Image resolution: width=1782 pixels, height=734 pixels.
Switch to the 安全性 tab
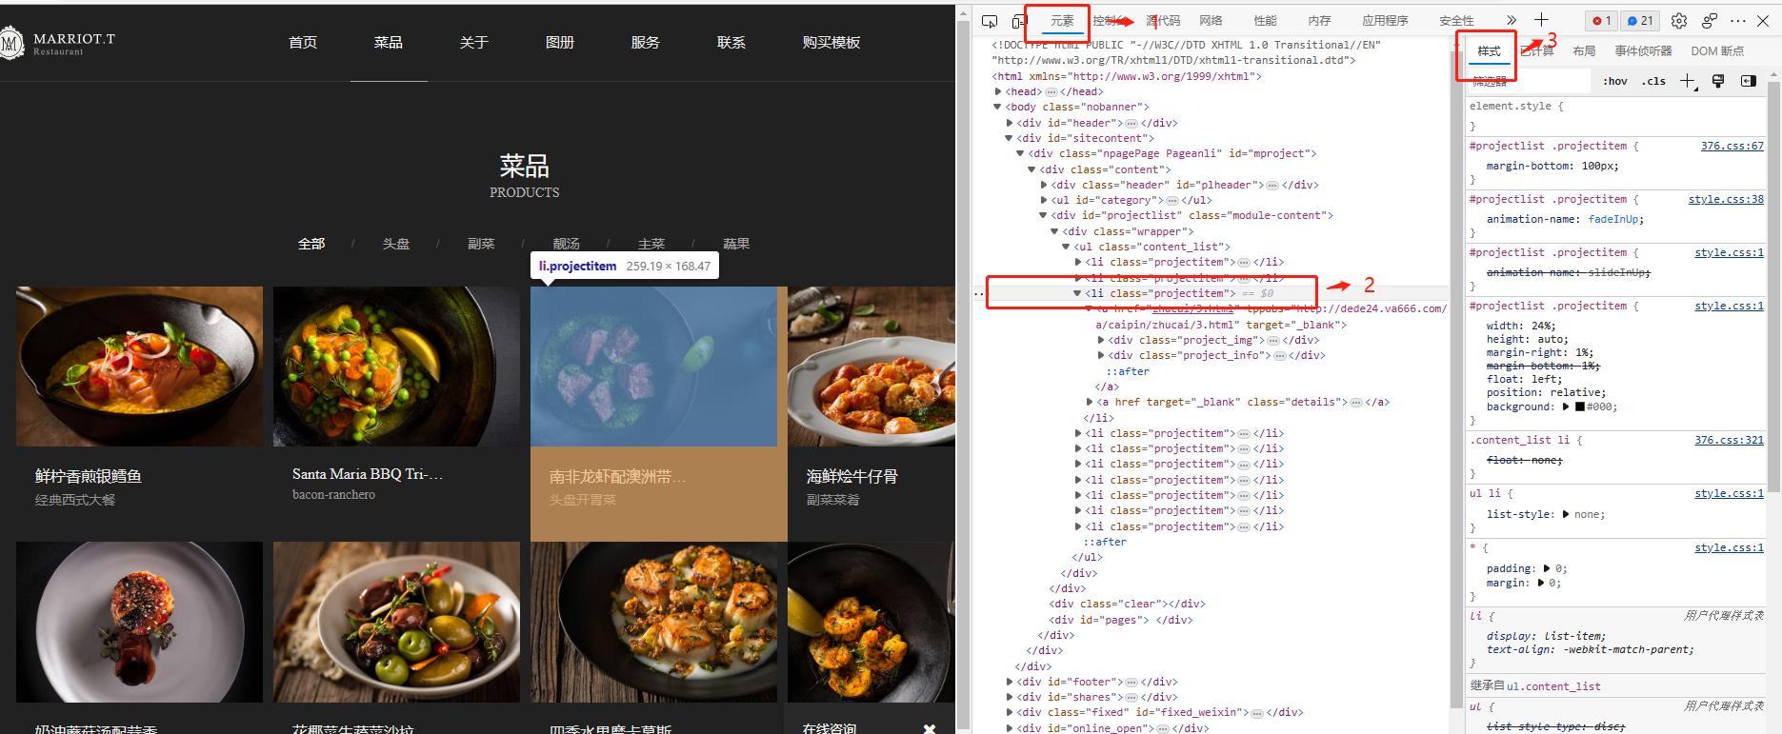pyautogui.click(x=1456, y=21)
